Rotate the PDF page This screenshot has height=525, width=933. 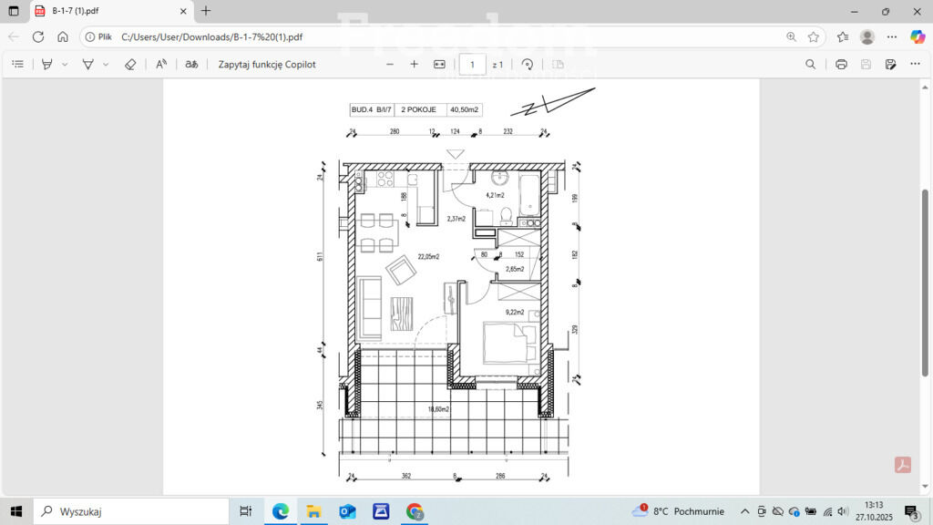tap(528, 65)
